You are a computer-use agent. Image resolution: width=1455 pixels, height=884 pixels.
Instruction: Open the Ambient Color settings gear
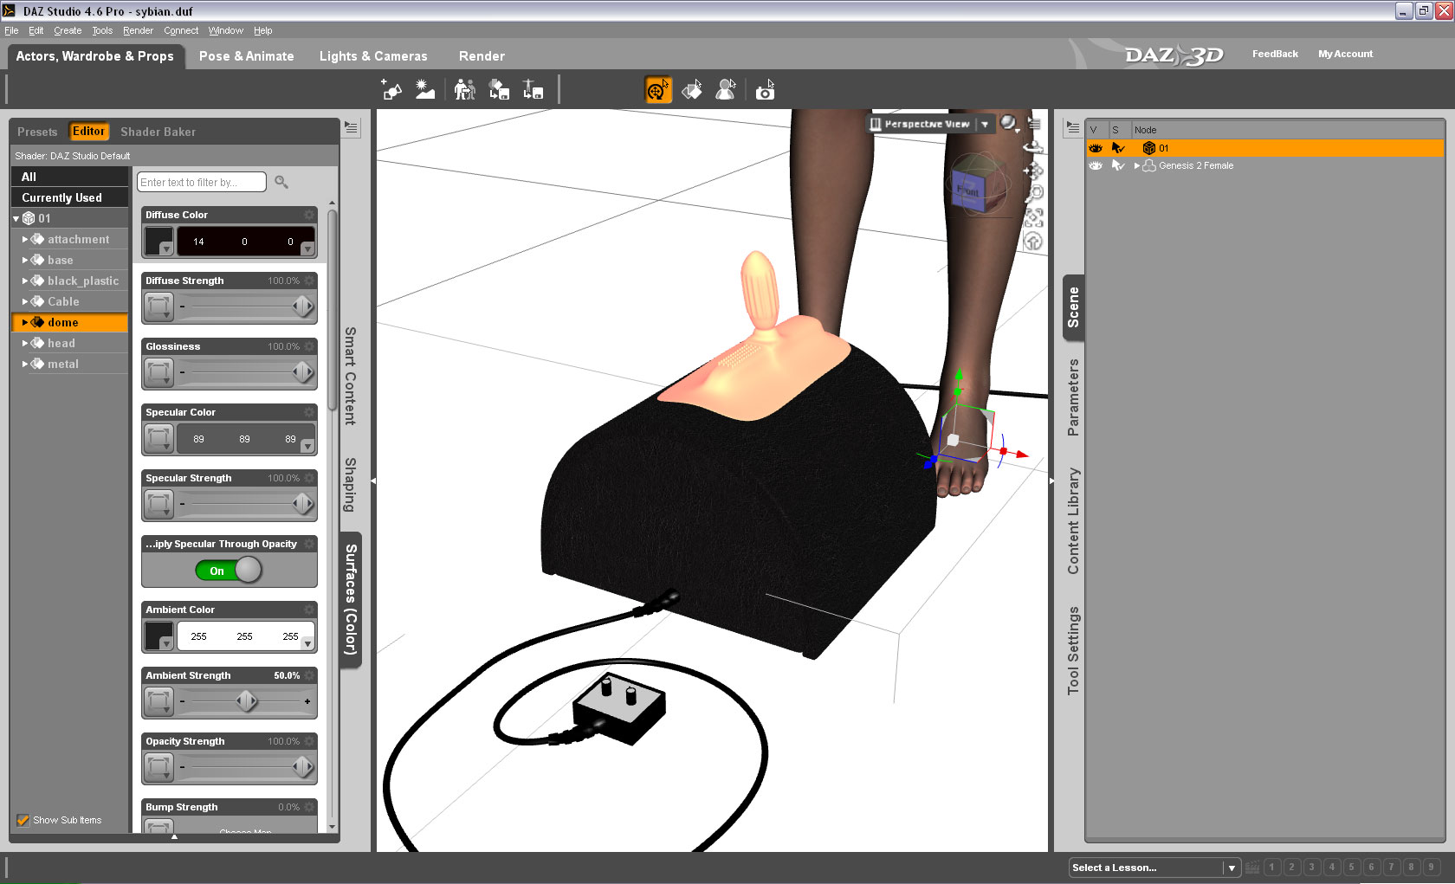[308, 610]
